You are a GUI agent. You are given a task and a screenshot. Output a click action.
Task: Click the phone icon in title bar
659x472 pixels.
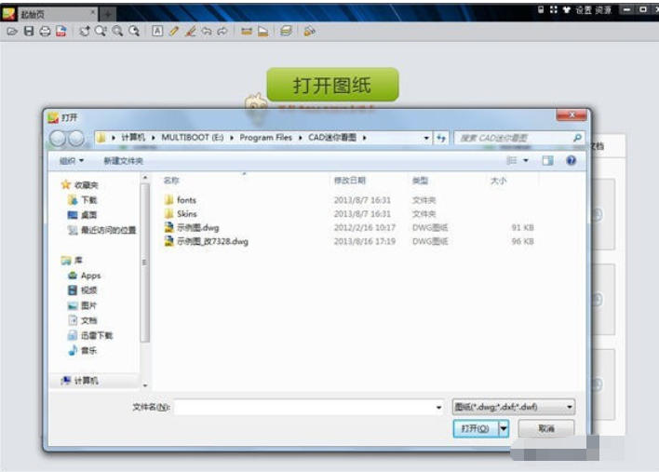click(x=541, y=9)
